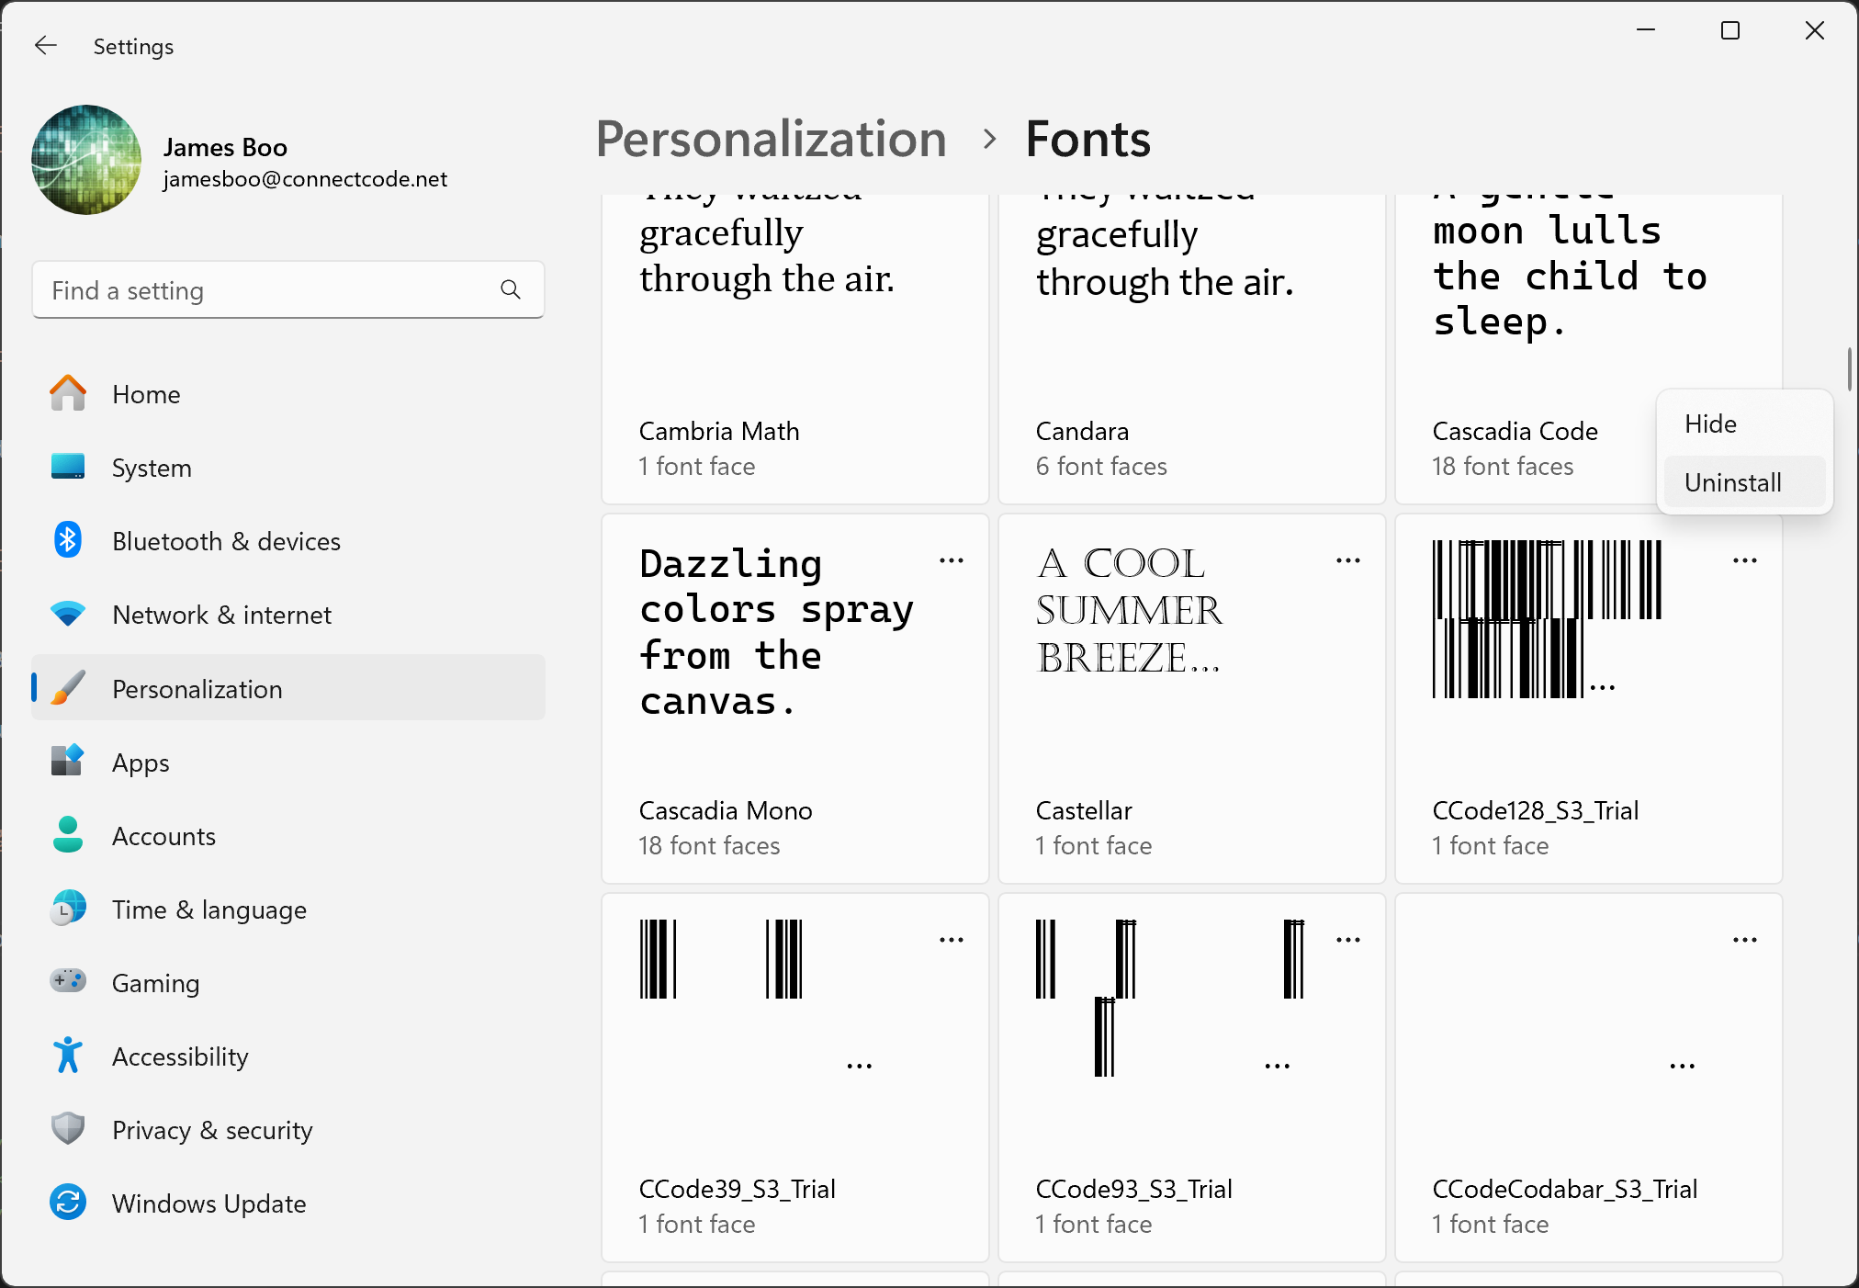Screen dimensions: 1859x1288
Task: Open the Cambria Math font card
Action: click(795, 349)
